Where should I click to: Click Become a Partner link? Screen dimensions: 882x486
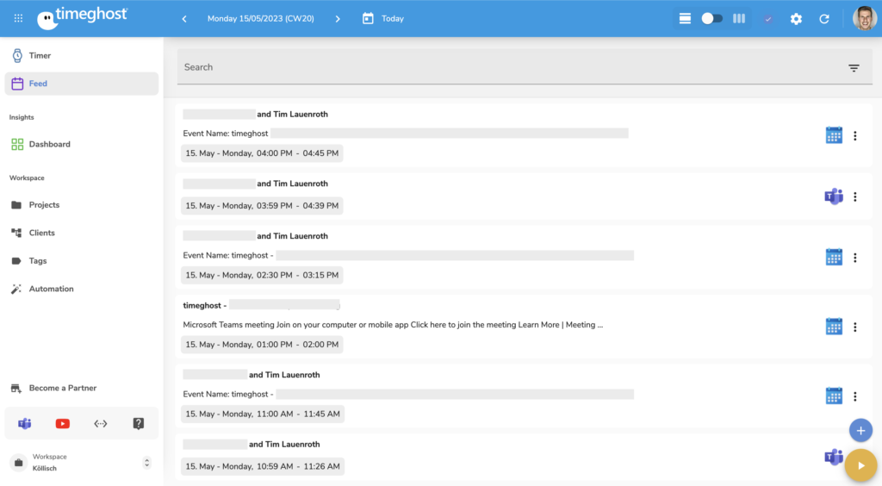[x=62, y=388]
